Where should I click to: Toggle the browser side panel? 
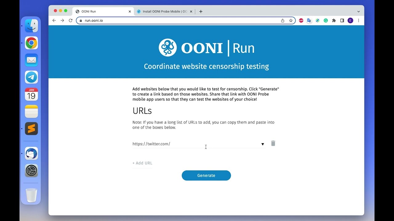pyautogui.click(x=342, y=21)
